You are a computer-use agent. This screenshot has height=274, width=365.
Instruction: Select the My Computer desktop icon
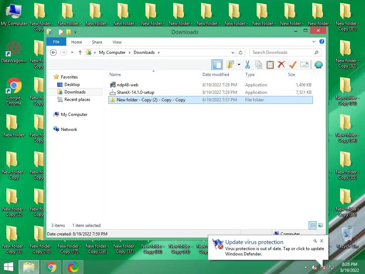[x=14, y=15]
